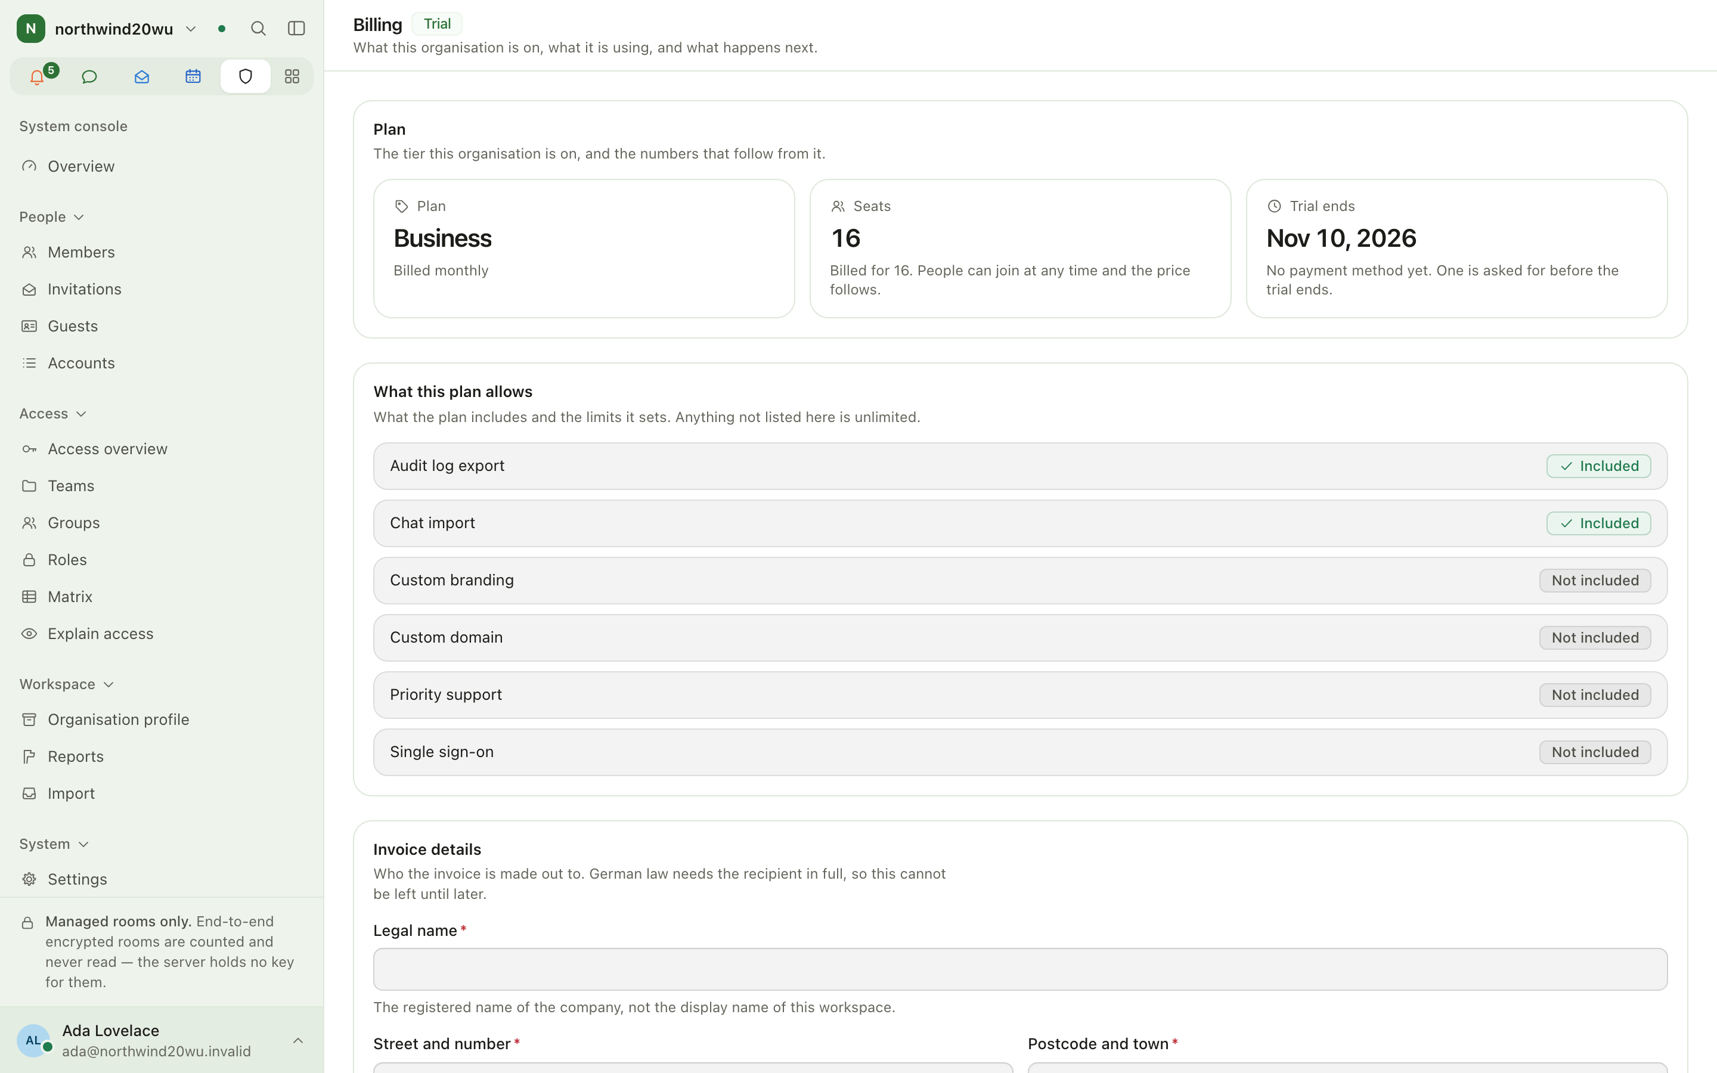Click the green status dot in header

222,29
